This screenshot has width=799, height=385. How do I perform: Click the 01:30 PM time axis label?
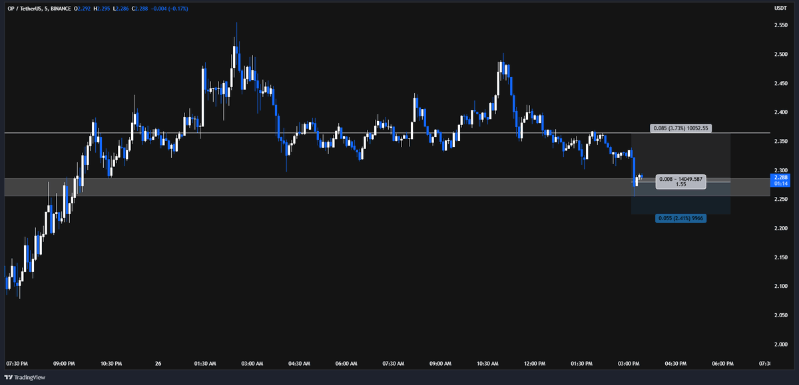coord(582,364)
